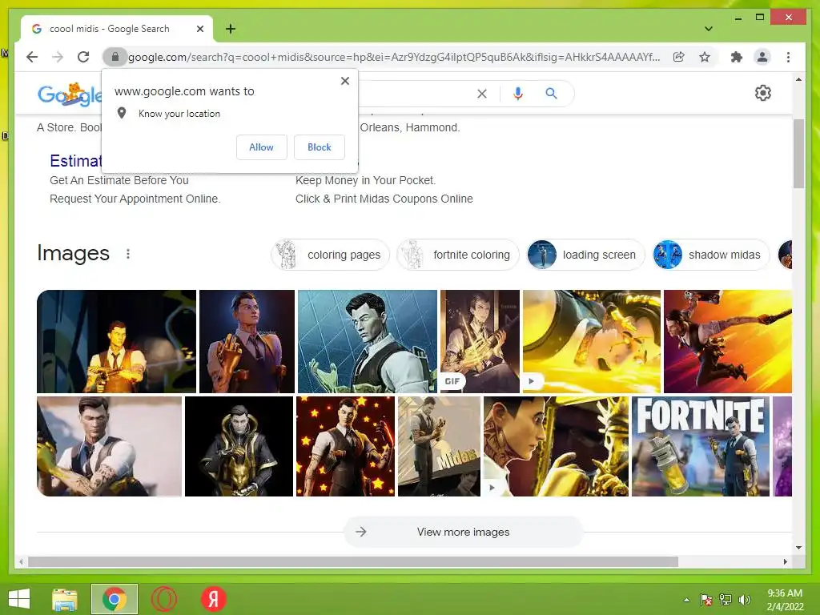
Task: Click the horizontal scroll right arrow
Action: 786,561
